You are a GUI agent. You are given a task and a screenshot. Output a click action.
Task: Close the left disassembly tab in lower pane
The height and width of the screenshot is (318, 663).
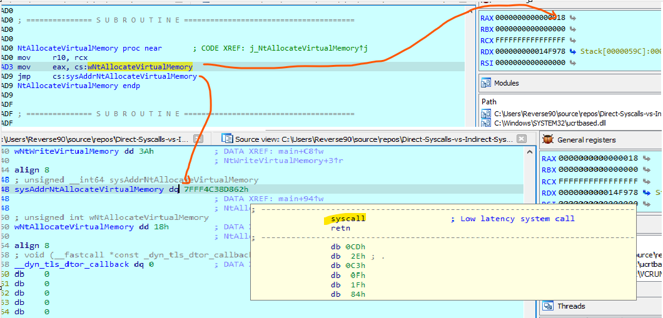click(198, 139)
